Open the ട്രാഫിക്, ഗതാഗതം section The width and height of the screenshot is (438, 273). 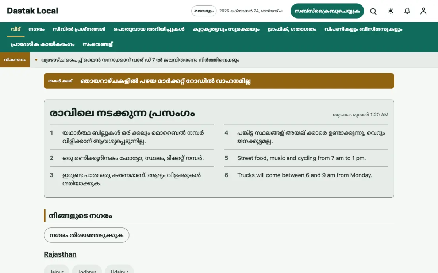[x=292, y=29]
